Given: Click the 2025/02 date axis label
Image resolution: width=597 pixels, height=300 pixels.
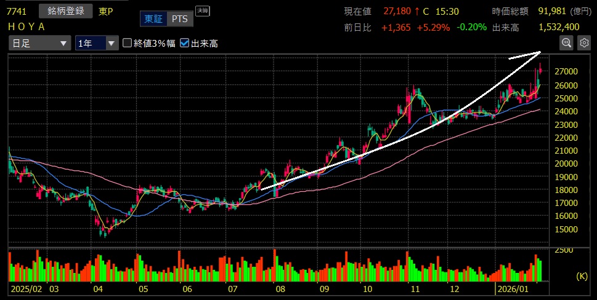Looking at the screenshot, I should [25, 288].
